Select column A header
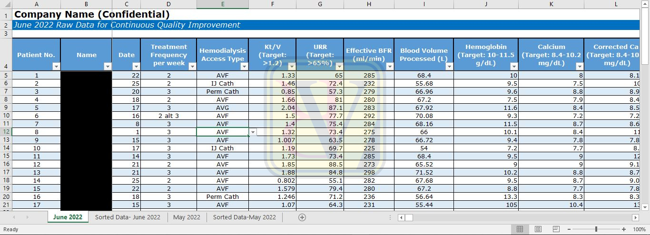This screenshot has width=650, height=235. pyautogui.click(x=36, y=4)
